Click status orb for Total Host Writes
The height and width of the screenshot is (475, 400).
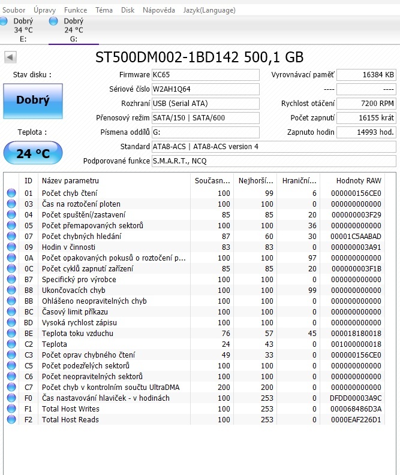pos(11,409)
